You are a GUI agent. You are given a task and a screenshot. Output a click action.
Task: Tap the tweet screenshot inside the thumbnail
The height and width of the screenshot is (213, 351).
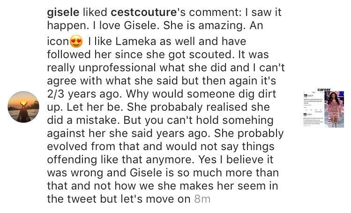pos(314,109)
